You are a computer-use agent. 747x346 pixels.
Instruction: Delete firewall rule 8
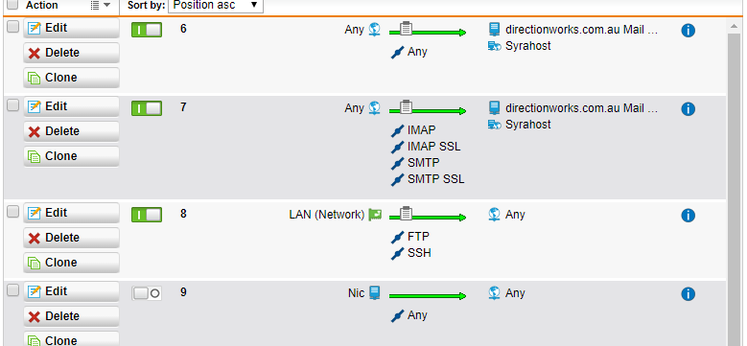click(72, 238)
